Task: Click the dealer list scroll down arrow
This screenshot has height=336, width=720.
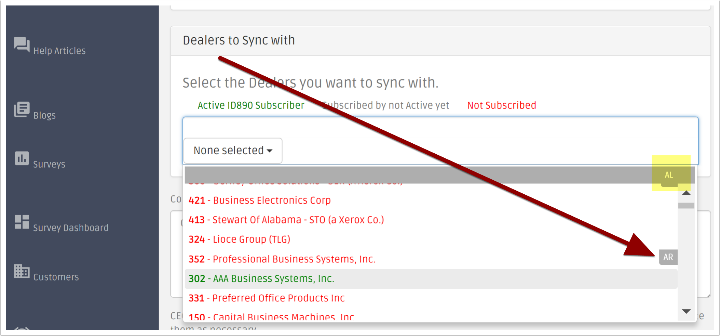Action: [x=686, y=311]
